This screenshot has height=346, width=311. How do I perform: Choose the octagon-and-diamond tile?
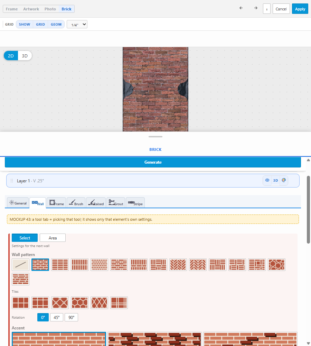[60, 303]
